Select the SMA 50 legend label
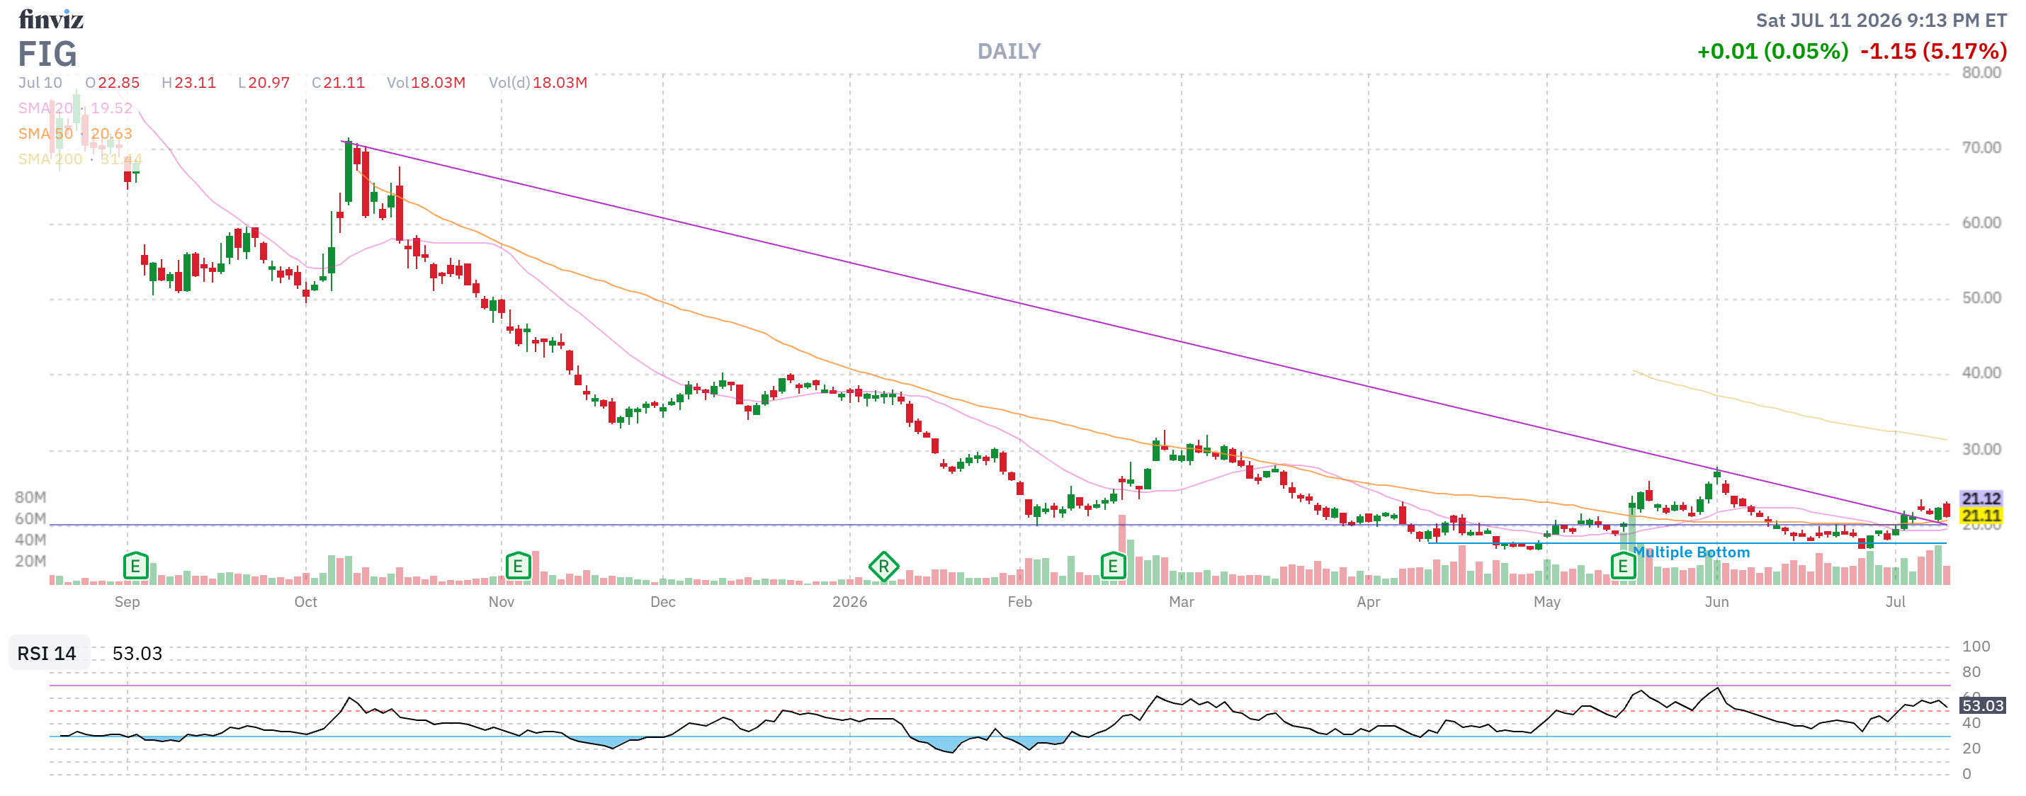Screen dimensions: 2026x796 [x=45, y=134]
